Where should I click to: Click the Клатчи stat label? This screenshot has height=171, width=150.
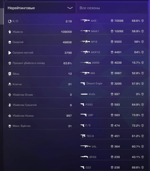17,84
